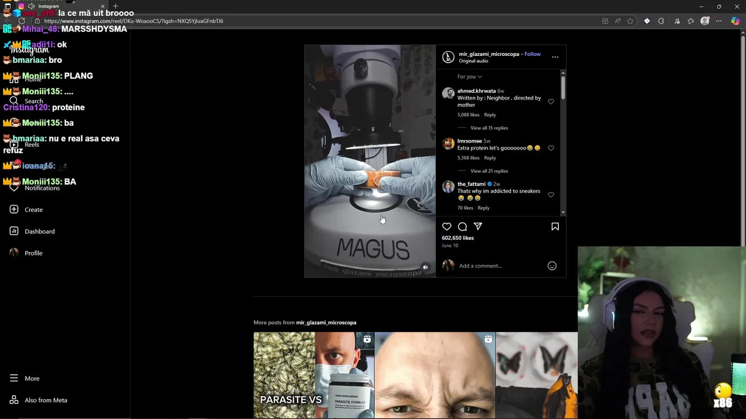Viewport: 746px width, 419px height.
Task: Open Create in Instagram sidebar
Action: click(33, 210)
